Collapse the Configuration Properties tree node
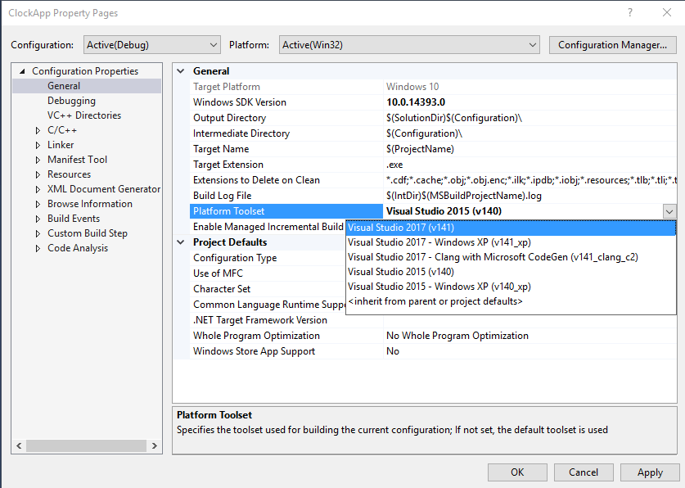 coord(22,71)
